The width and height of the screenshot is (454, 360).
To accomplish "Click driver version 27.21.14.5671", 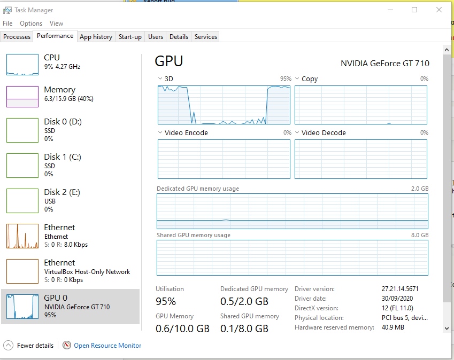I will [400, 288].
